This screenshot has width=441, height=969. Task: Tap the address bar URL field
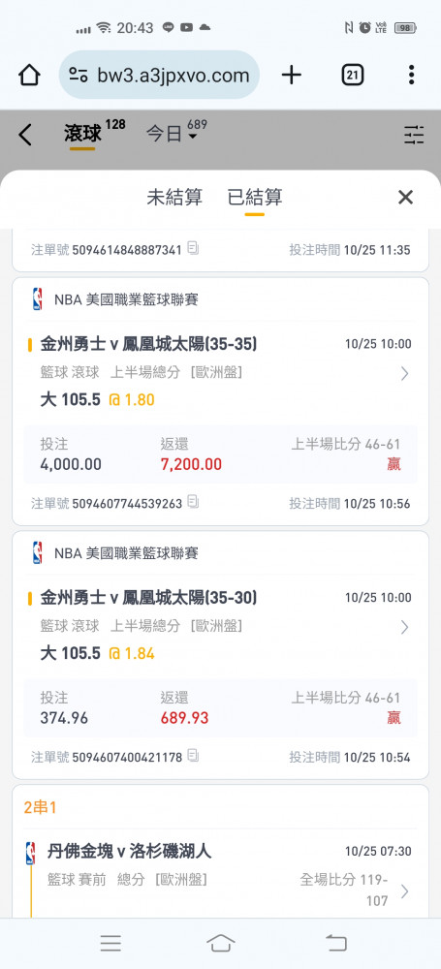173,76
